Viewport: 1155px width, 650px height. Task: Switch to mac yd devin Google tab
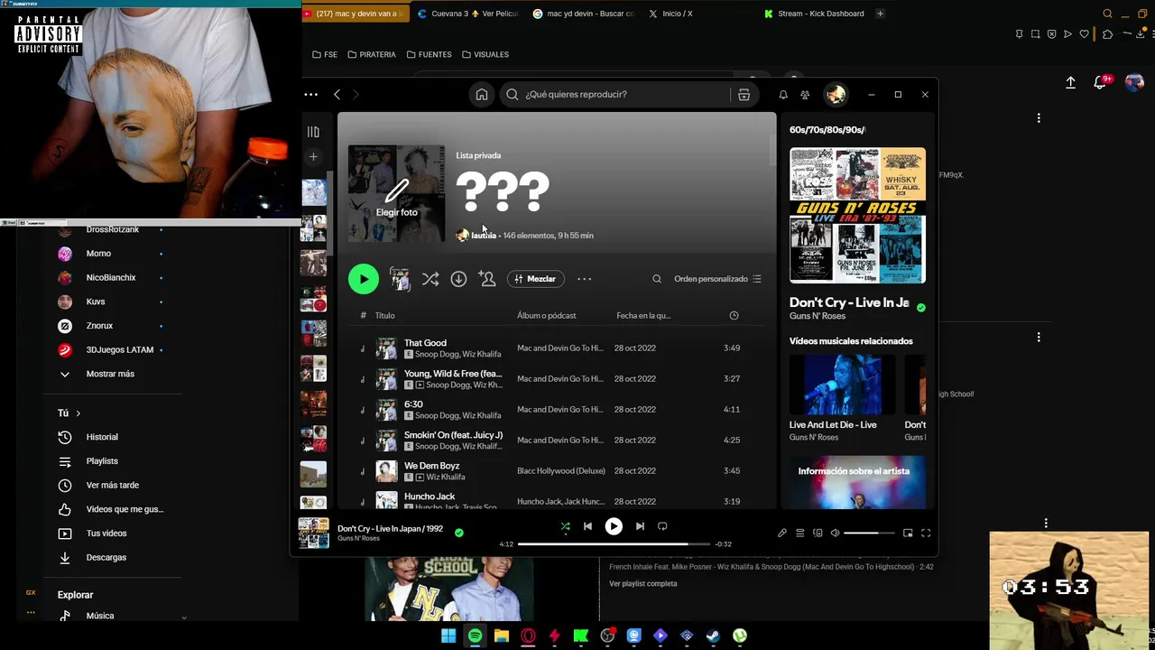(583, 14)
